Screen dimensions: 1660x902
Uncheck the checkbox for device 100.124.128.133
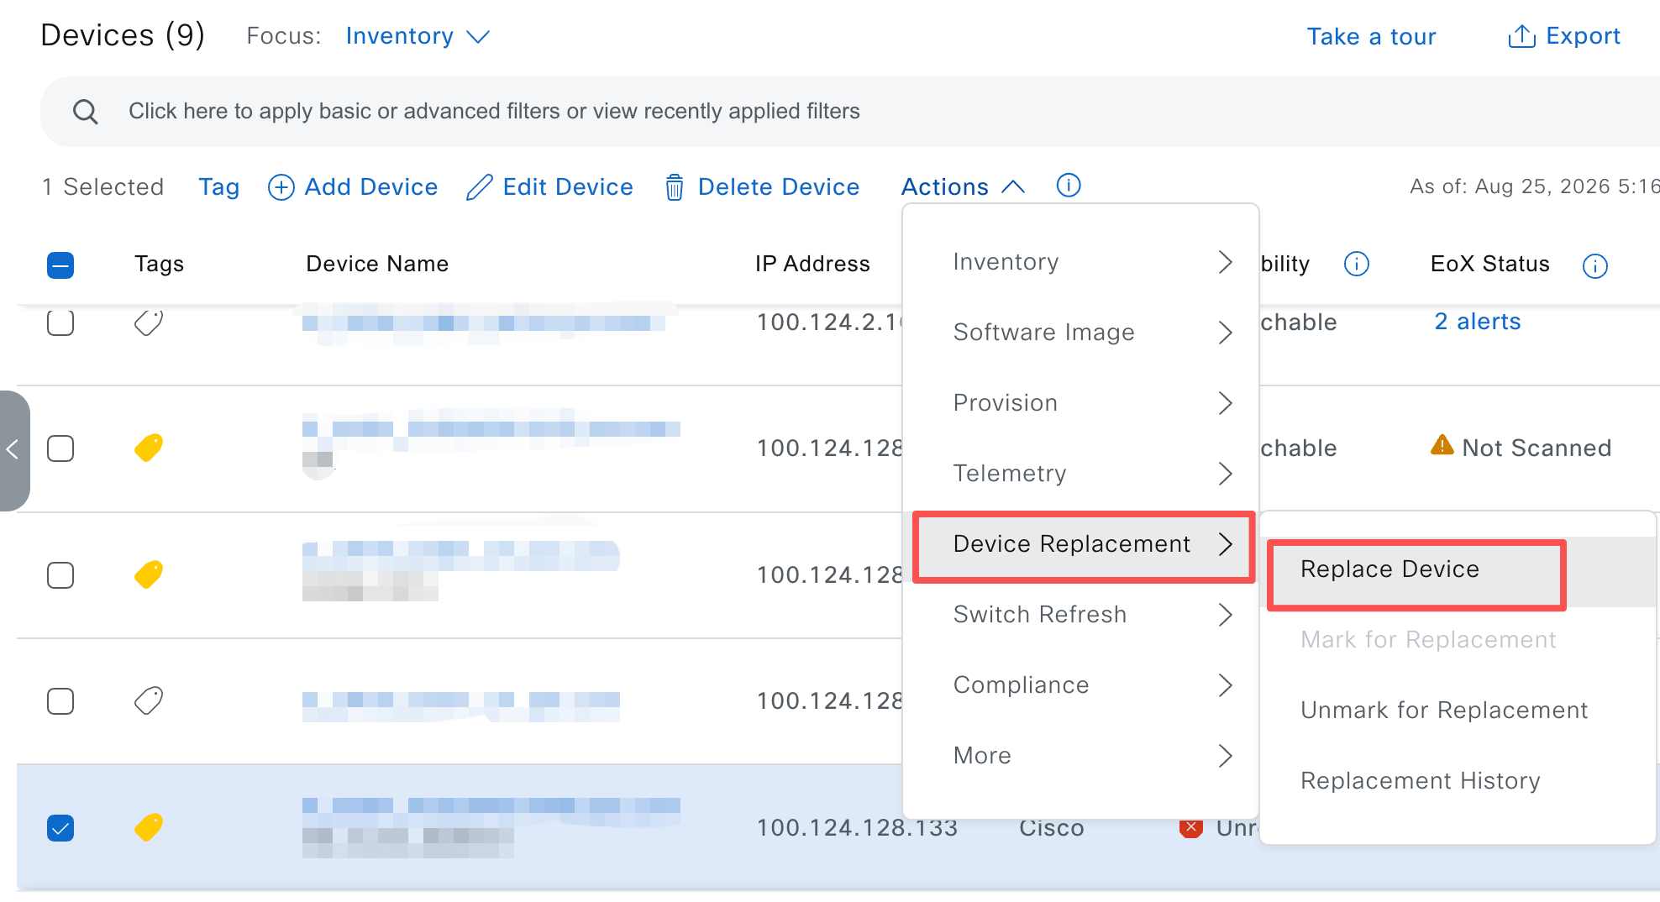[x=60, y=828]
